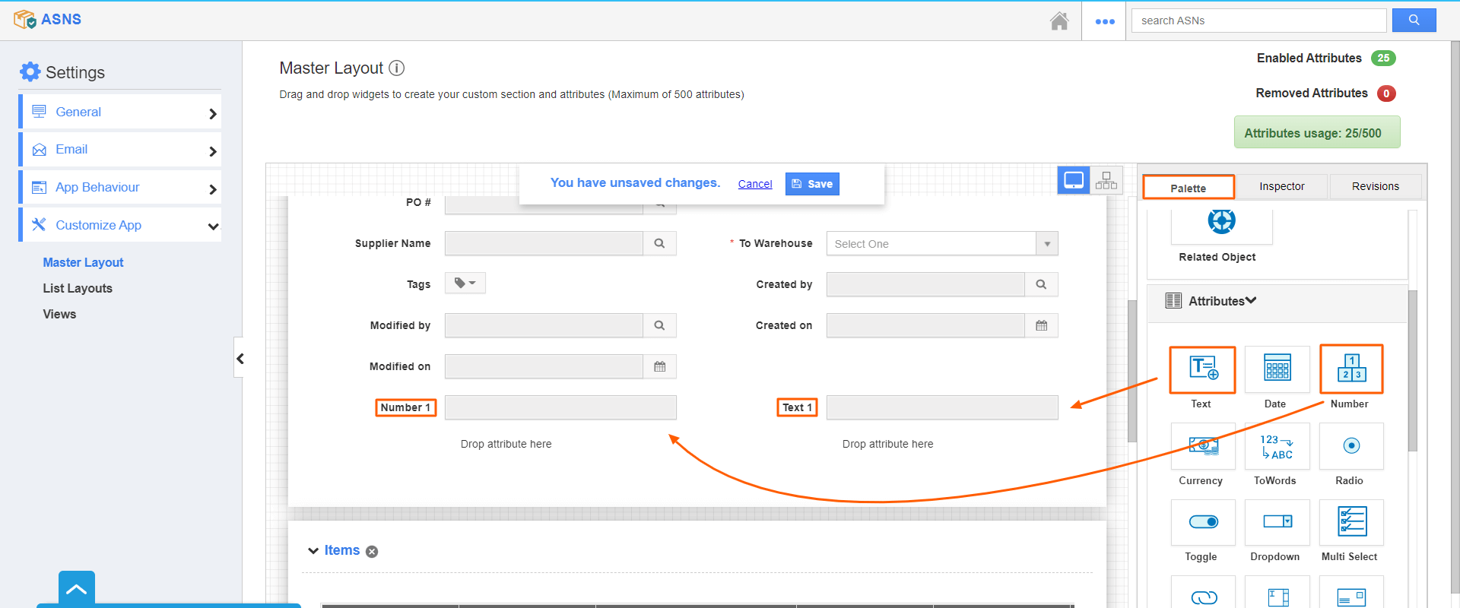Select the Number 1 field label
The width and height of the screenshot is (1460, 608).
405,408
